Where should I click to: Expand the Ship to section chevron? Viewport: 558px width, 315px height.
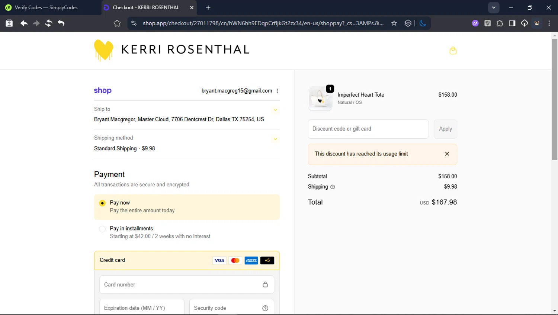(275, 110)
